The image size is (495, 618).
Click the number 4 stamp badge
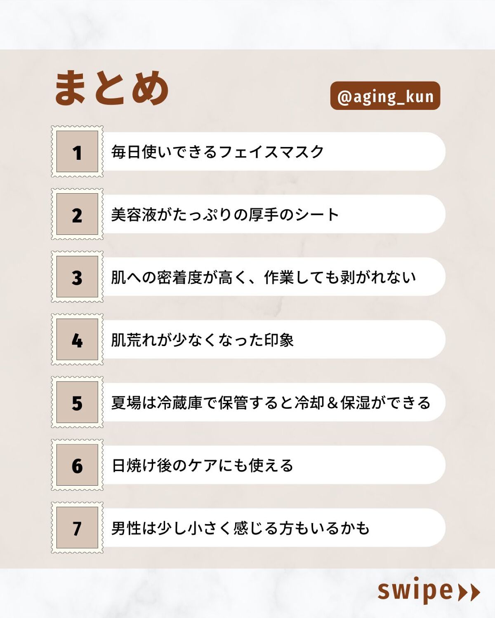pyautogui.click(x=77, y=339)
